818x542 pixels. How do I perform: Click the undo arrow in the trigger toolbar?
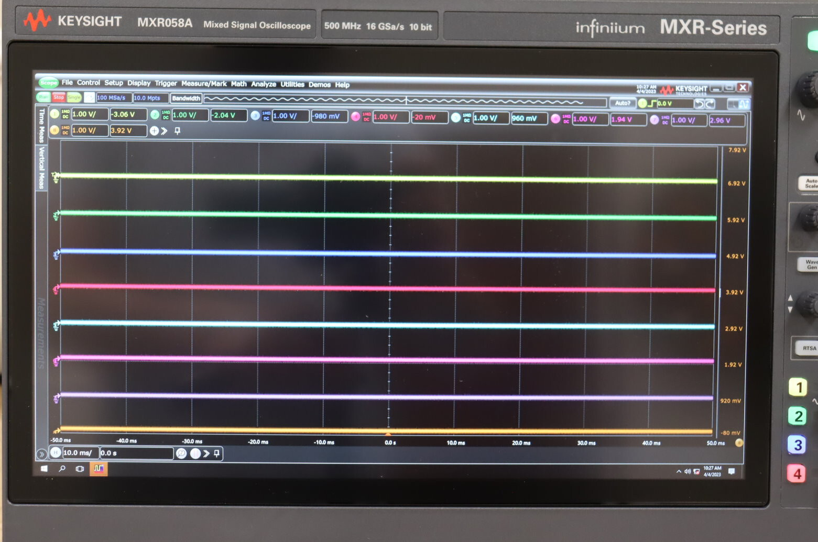[x=701, y=104]
